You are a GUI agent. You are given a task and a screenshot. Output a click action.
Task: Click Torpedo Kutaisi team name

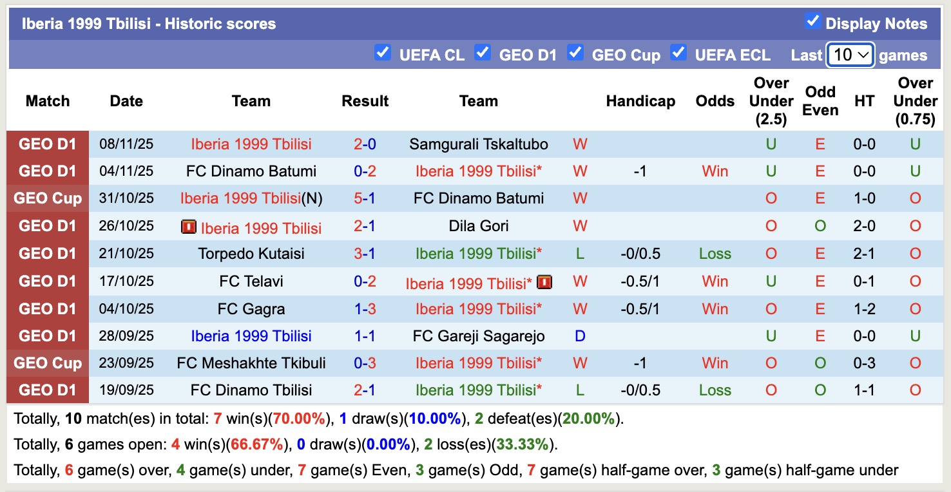click(251, 254)
